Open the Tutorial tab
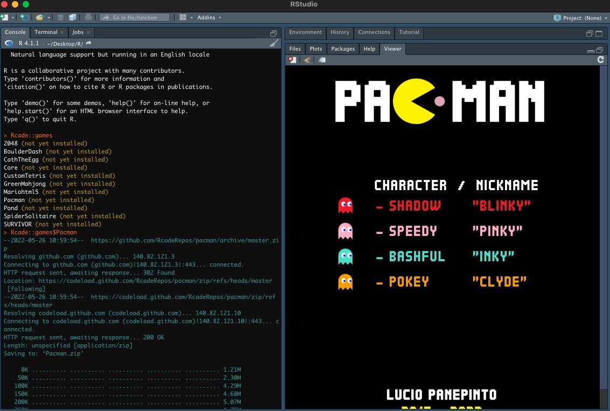Viewport: 610px width, 411px height. pos(409,32)
